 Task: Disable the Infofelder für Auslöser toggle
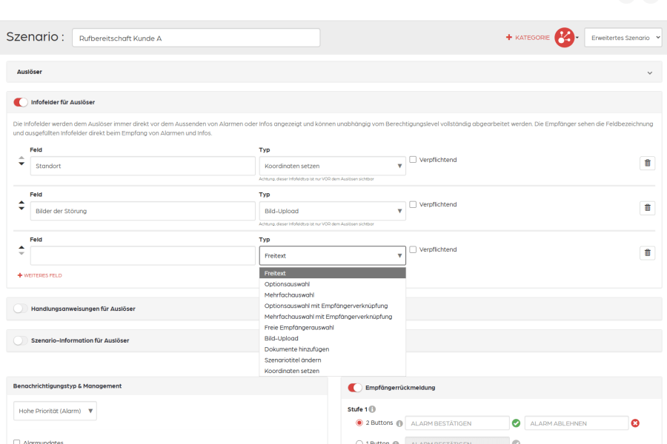pos(21,102)
